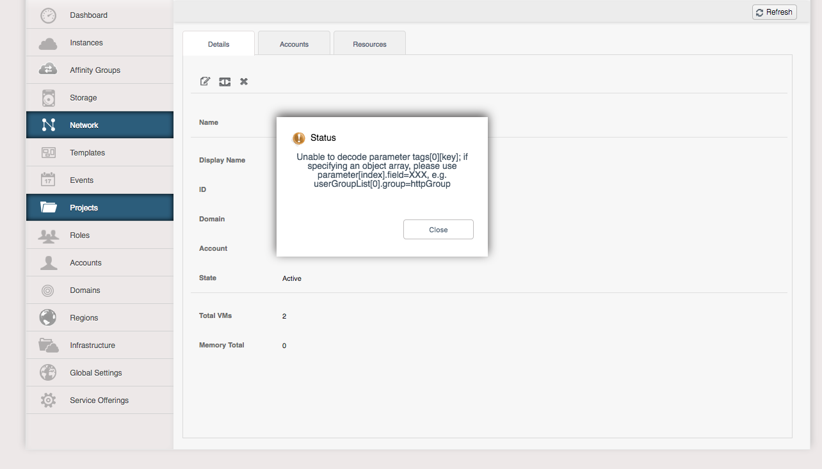Click the Instances cloud icon
Screen dimensions: 822x469
pyautogui.click(x=48, y=44)
